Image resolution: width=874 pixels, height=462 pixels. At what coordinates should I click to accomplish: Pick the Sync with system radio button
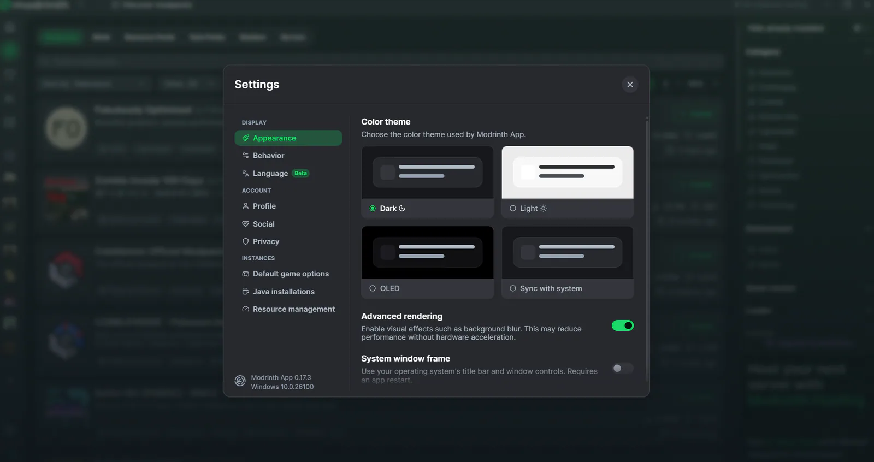pos(513,288)
